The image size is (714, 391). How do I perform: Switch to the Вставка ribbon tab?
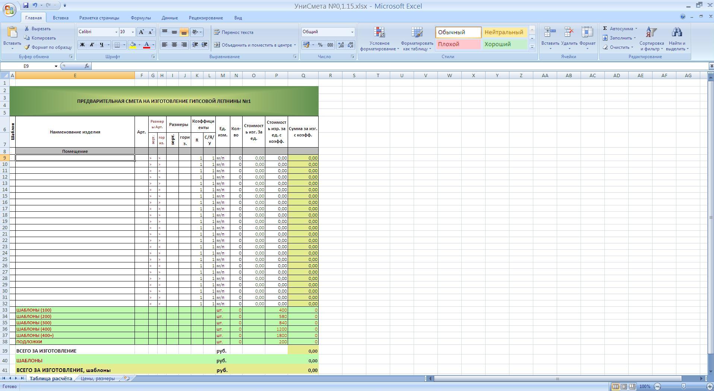click(60, 18)
